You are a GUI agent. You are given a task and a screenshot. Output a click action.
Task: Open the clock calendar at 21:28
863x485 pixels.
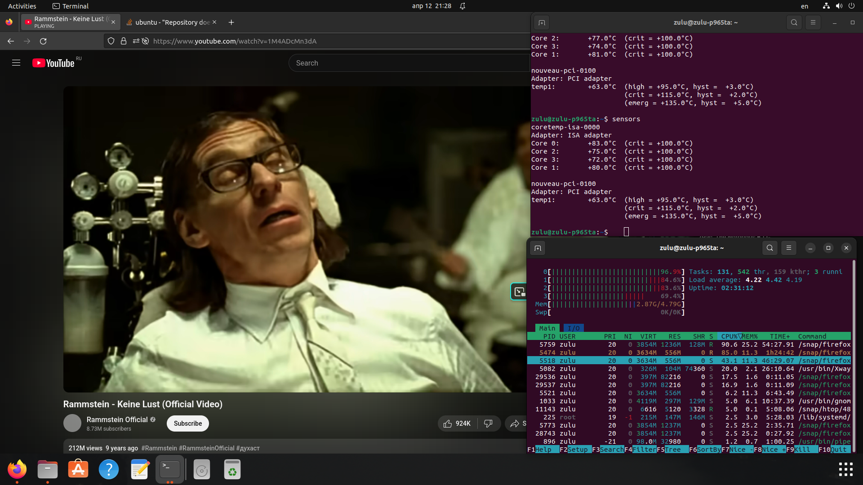(431, 6)
